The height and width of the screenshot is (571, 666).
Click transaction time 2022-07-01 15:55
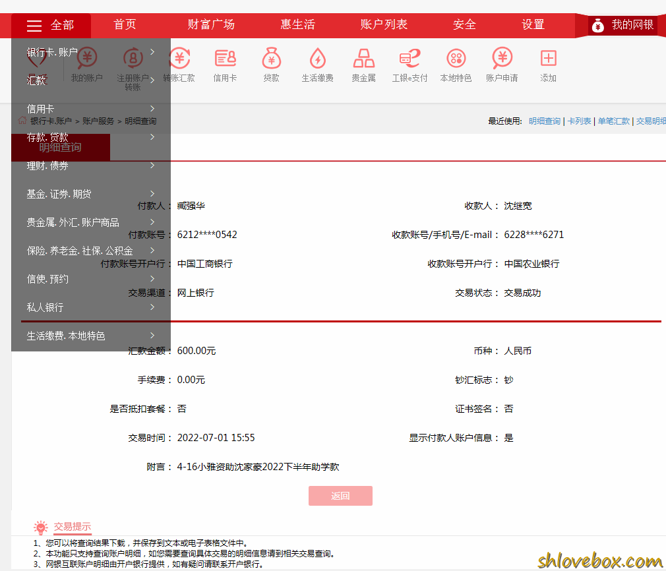[216, 438]
